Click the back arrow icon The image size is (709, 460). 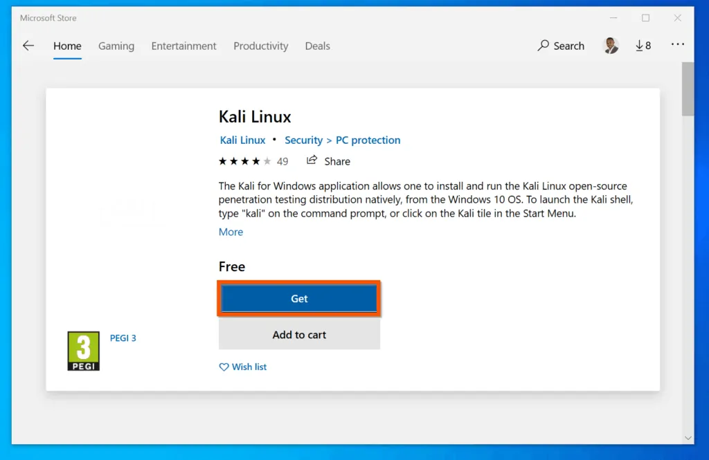pos(28,46)
